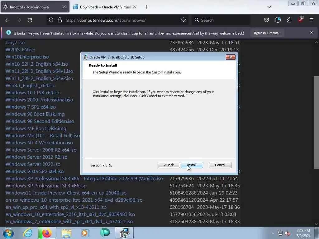This screenshot has width=319, height=239.
Task: Click the VirtualBox installer taskbar icon
Action: point(124,233)
